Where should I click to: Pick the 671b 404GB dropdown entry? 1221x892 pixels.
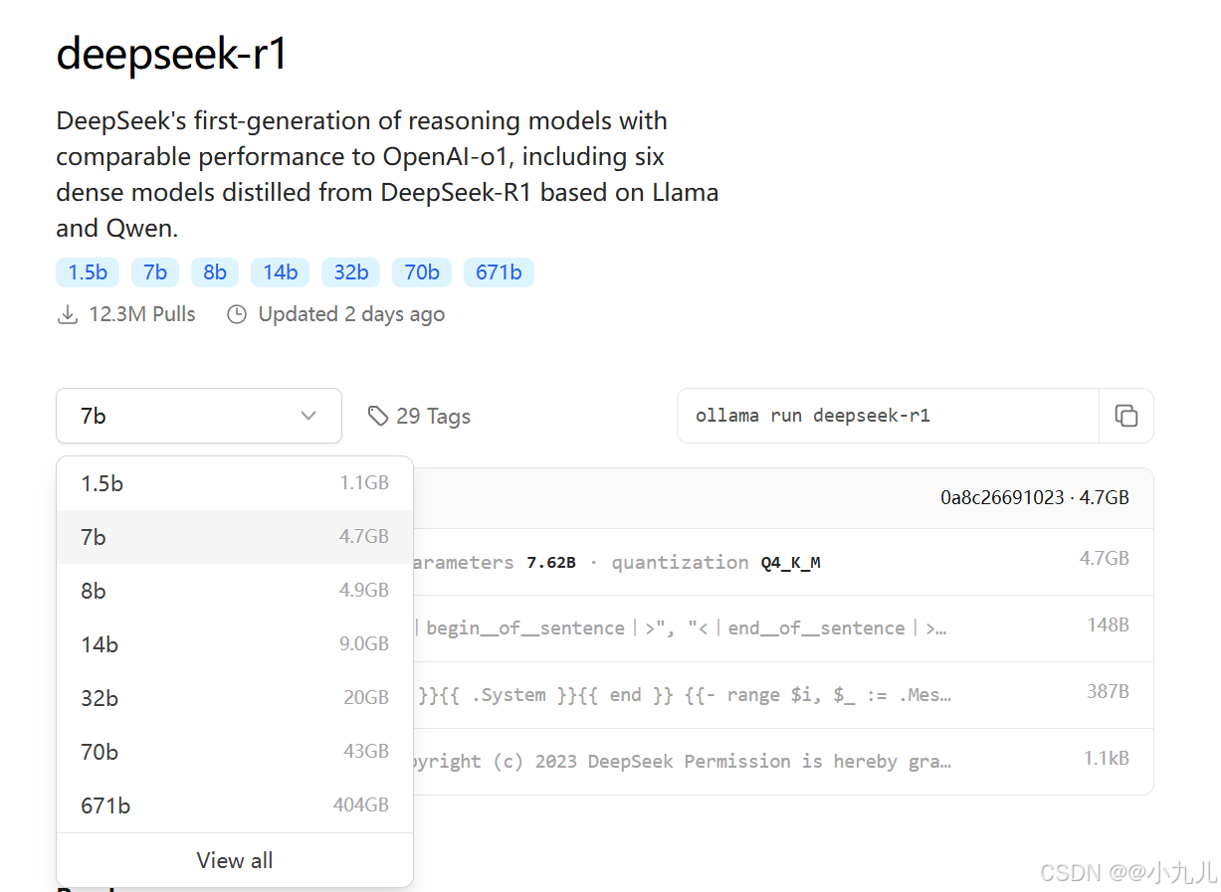(235, 805)
